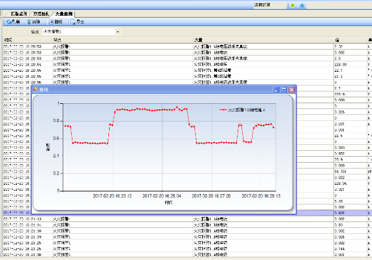Click the 时间 x-axis title under chart

pyautogui.click(x=168, y=203)
